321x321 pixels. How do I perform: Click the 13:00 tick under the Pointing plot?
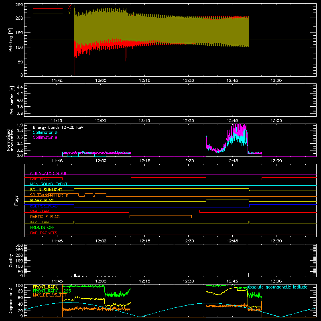point(276,81)
